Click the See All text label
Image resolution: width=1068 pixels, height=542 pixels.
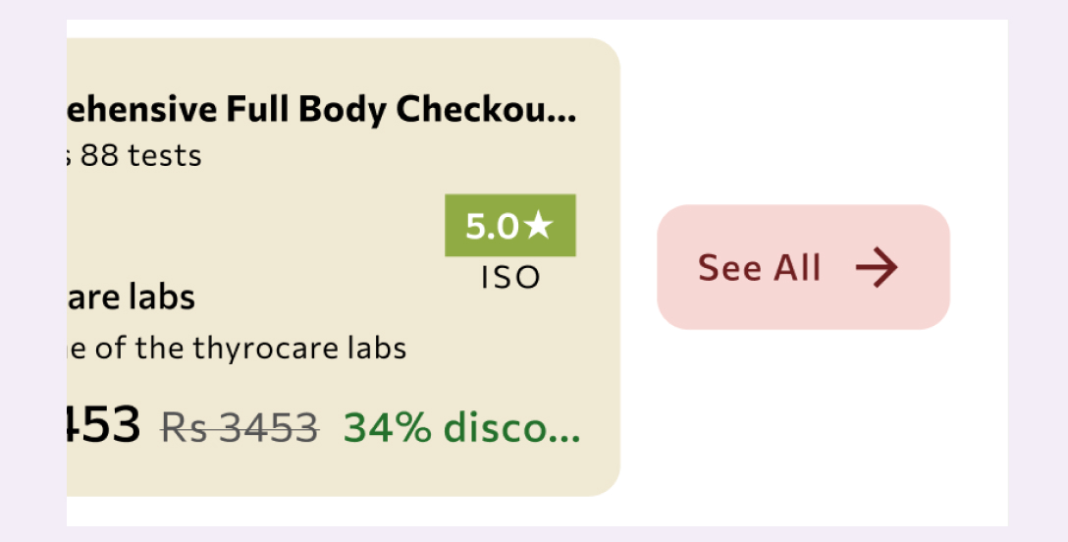pyautogui.click(x=760, y=268)
